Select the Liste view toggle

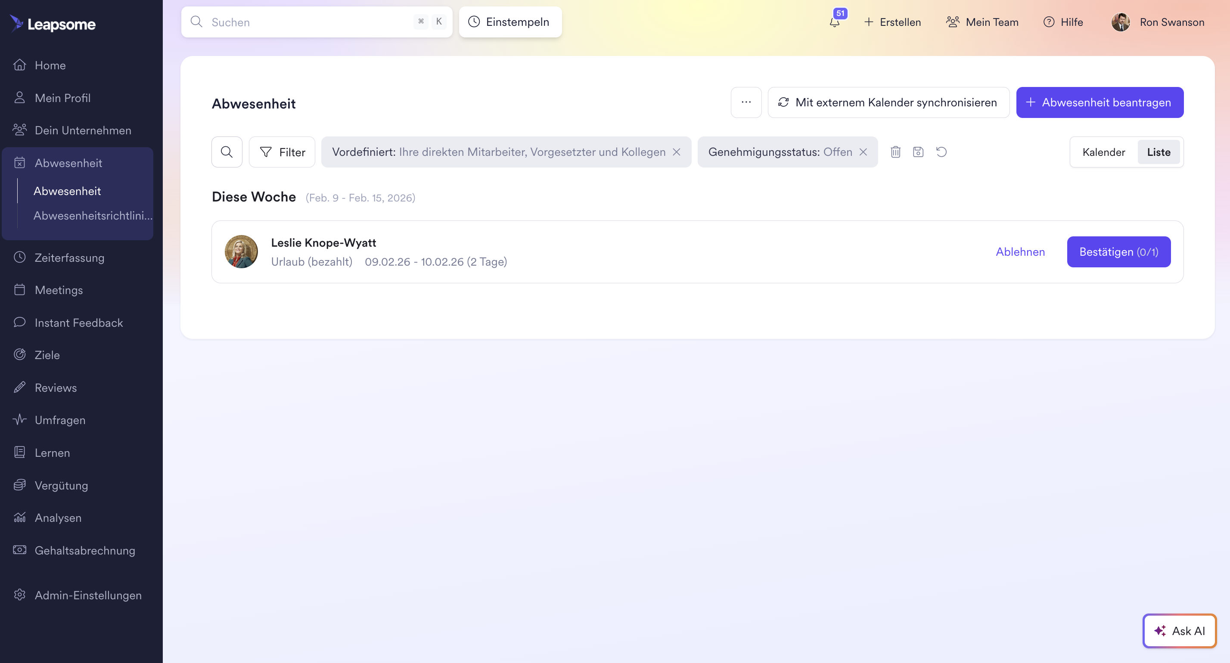[1159, 152]
